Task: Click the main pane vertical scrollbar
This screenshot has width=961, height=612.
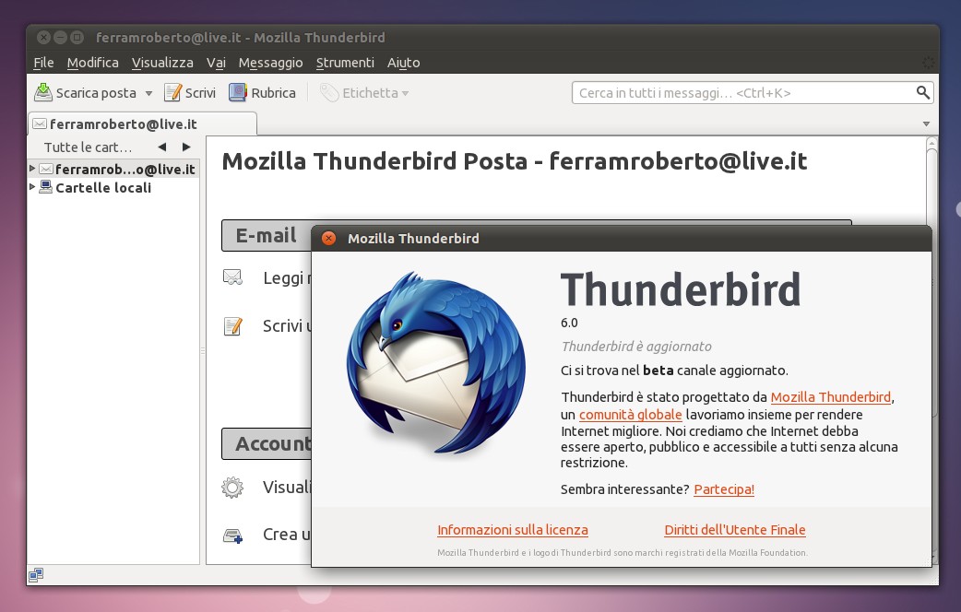Action: (931, 183)
